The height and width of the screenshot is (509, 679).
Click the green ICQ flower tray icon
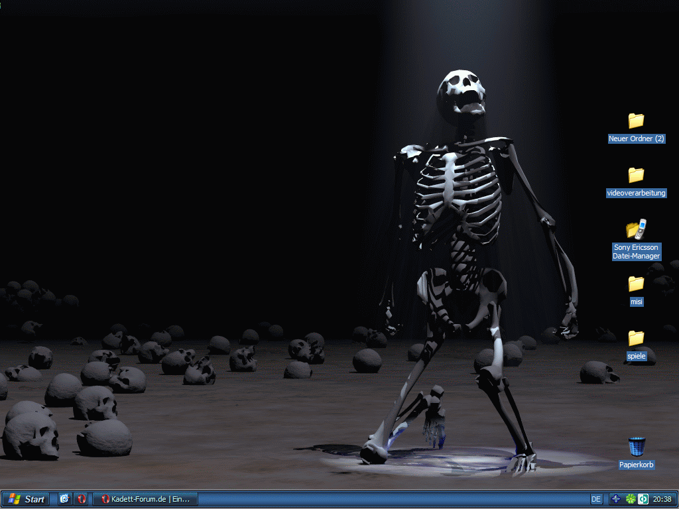coord(631,499)
